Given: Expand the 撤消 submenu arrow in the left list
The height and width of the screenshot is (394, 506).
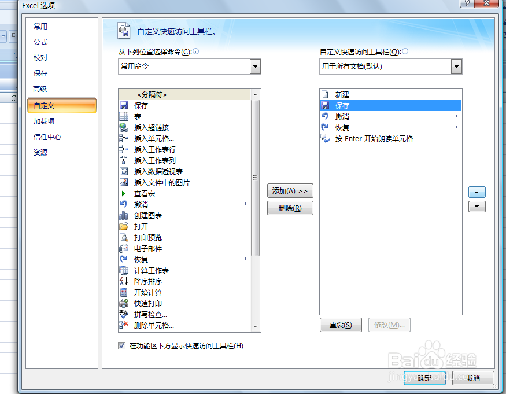Looking at the screenshot, I should point(246,204).
